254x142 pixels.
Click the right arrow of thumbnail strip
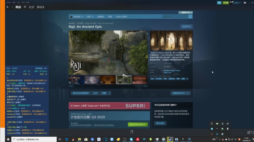pyautogui.click(x=145, y=86)
